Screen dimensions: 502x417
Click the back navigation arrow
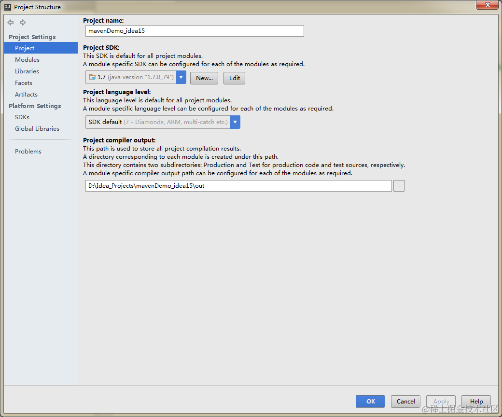coord(11,22)
